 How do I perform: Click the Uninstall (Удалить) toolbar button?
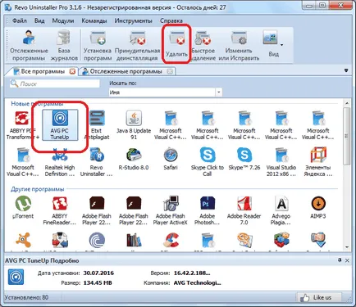pos(176,44)
